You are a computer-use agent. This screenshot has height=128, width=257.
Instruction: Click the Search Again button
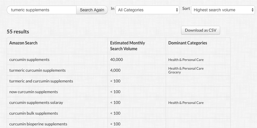click(x=92, y=10)
